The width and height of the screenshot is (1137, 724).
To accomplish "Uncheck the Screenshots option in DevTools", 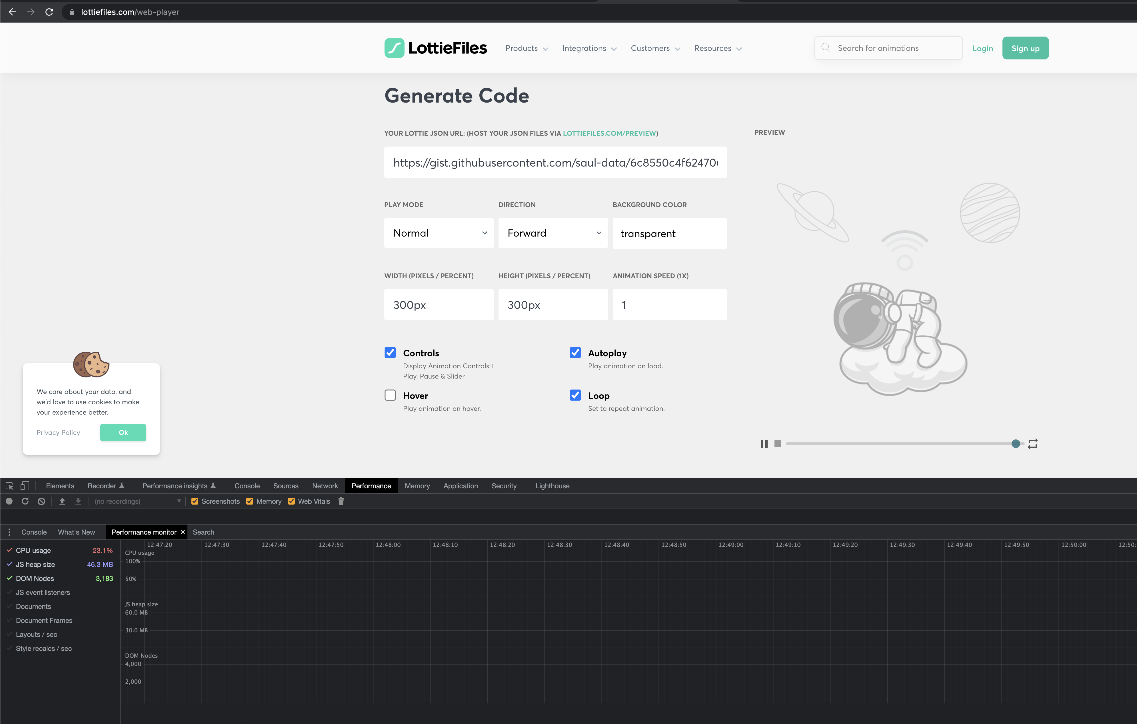I will pos(195,501).
